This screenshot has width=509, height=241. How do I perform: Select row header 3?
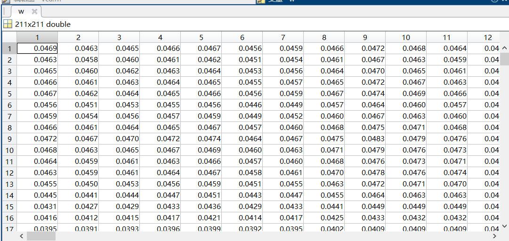click(9, 71)
